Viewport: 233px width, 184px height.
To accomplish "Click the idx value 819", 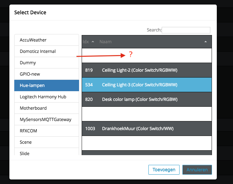I will pyautogui.click(x=89, y=70).
